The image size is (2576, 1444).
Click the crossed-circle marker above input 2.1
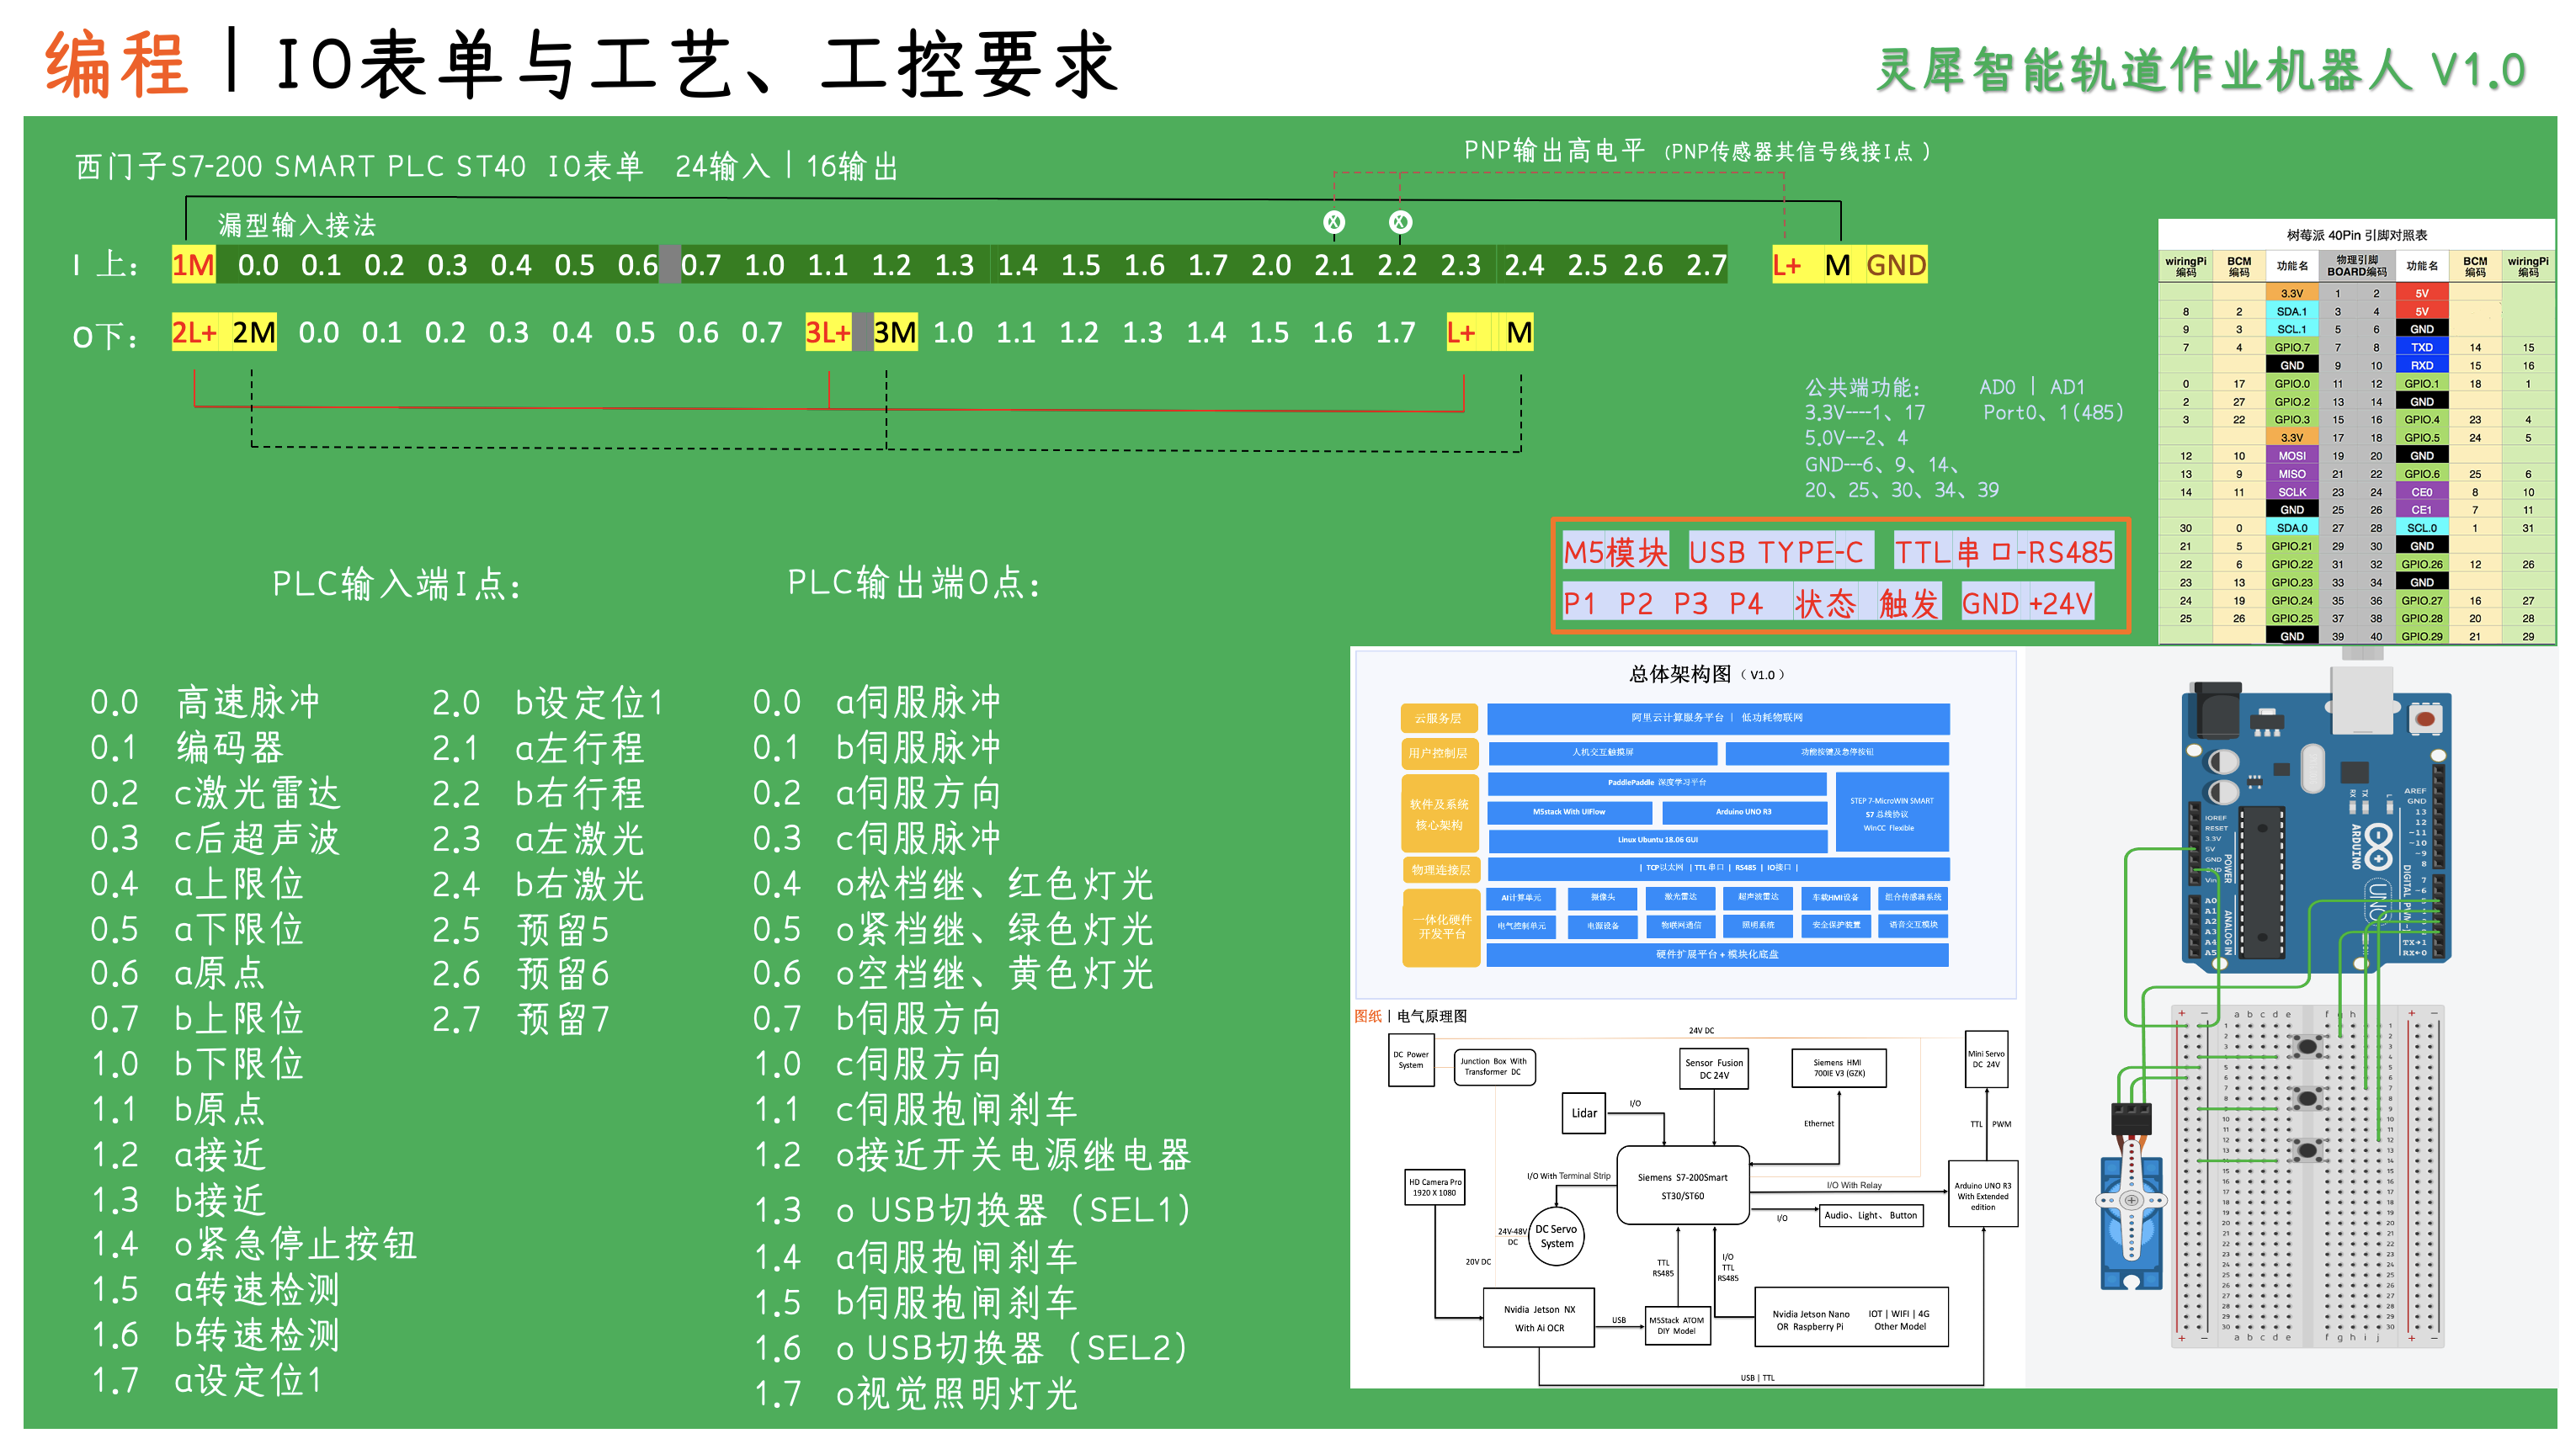(x=1334, y=222)
